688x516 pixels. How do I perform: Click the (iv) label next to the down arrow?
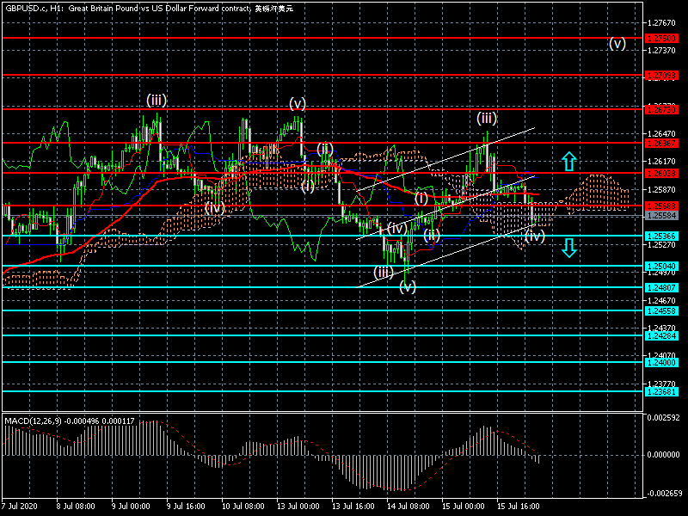click(x=534, y=235)
